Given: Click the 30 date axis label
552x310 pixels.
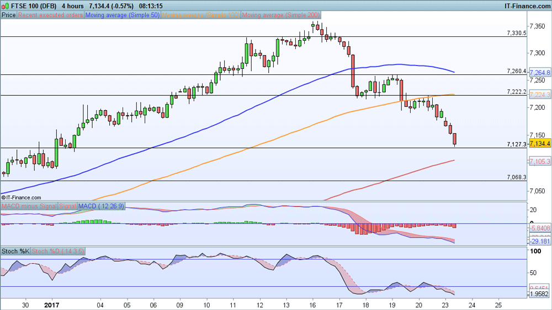Looking at the screenshot, I should 25,305.
